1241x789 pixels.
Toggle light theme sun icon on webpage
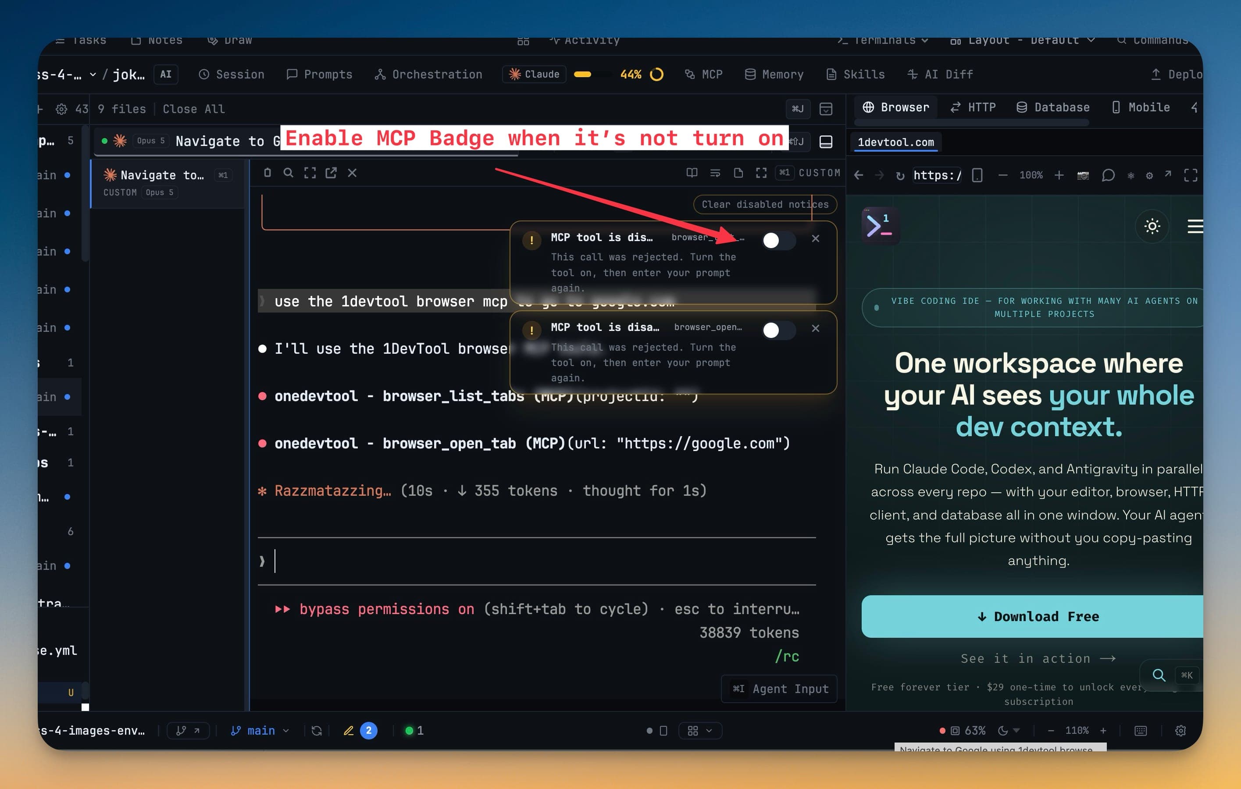click(1152, 226)
